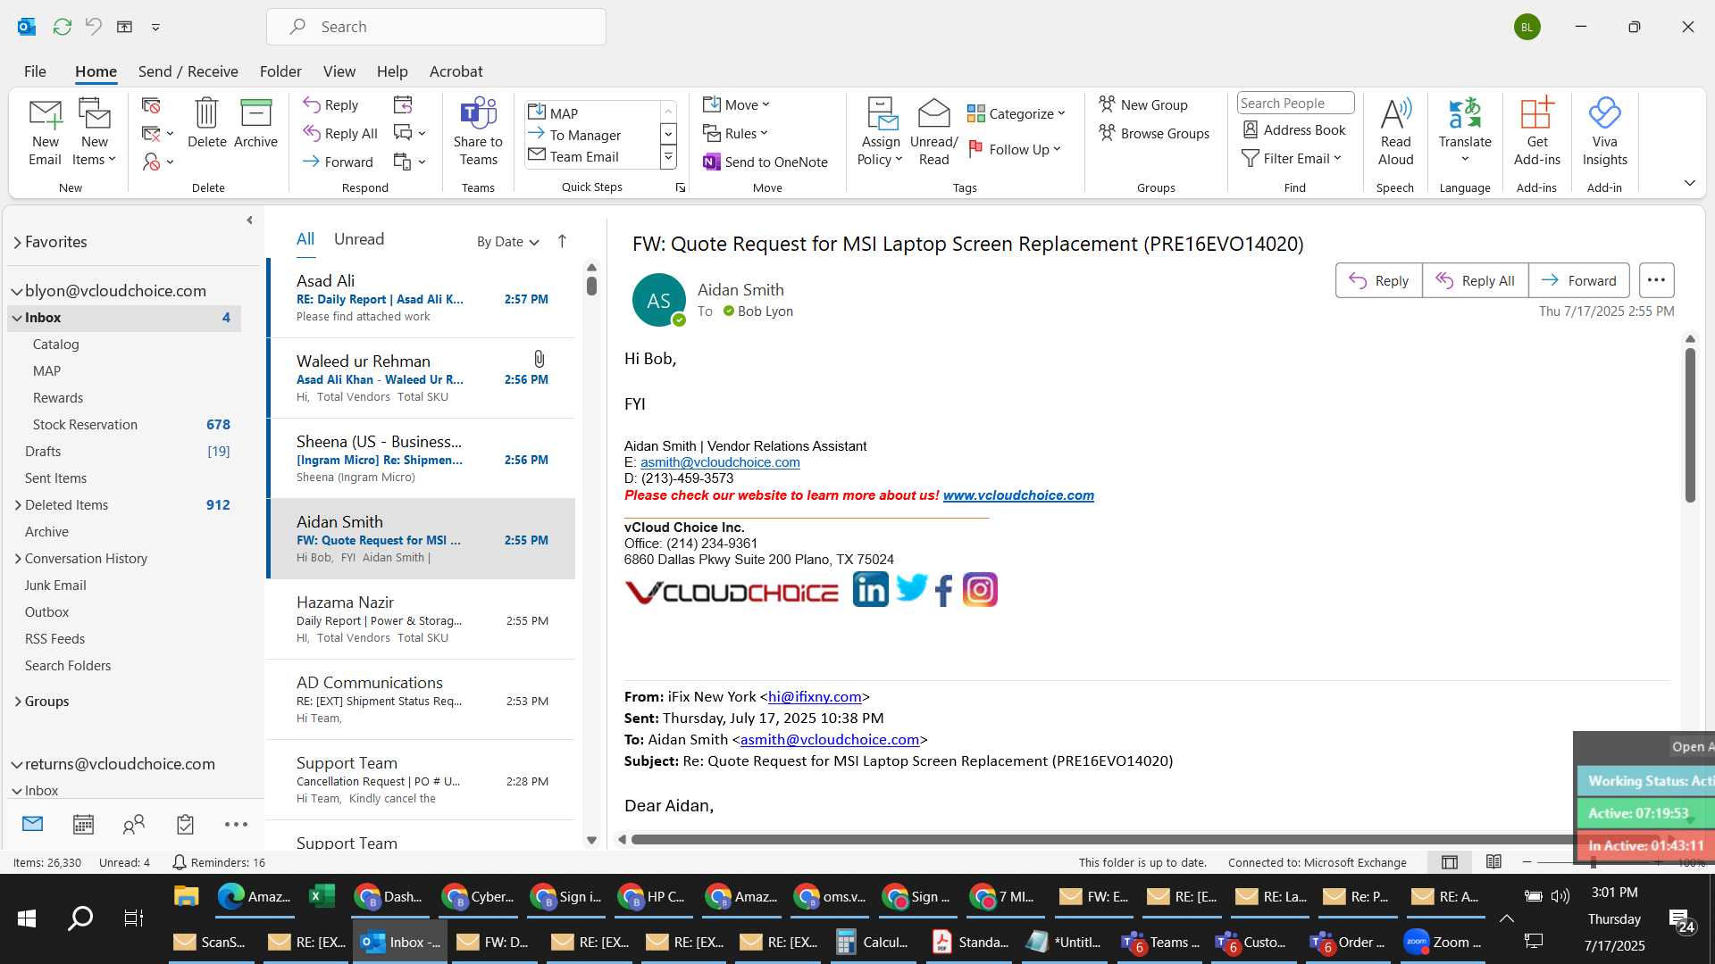Screen dimensions: 1715x964
Task: Expand the Conversation History folder
Action: tap(18, 559)
